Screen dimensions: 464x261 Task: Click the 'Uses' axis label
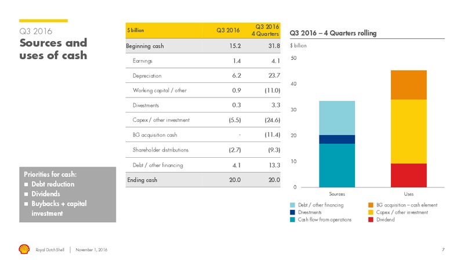[409, 194]
